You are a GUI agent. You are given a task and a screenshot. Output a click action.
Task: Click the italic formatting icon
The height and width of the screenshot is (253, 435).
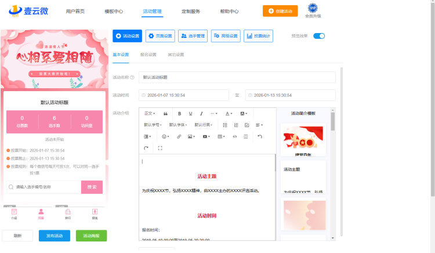click(x=201, y=113)
